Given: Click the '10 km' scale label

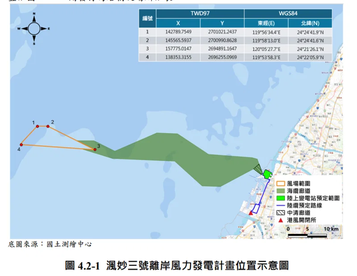Looking at the screenshot, I should [331, 229].
